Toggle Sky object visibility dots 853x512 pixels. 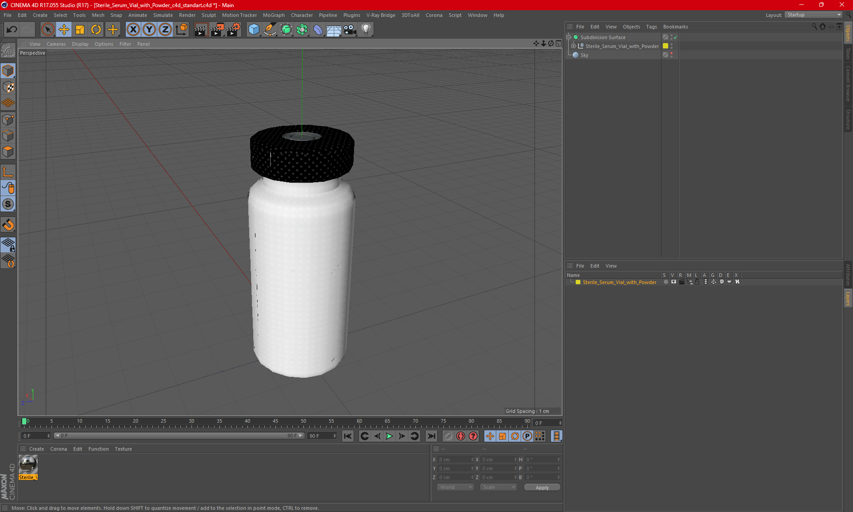tap(671, 55)
